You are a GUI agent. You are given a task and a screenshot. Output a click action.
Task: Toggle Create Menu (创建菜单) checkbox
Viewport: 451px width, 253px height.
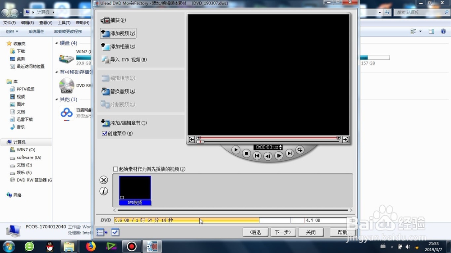pos(105,134)
